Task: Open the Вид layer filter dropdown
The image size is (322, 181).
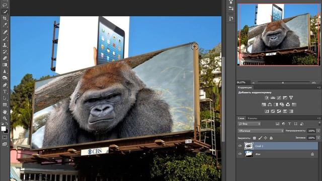Action: point(250,124)
